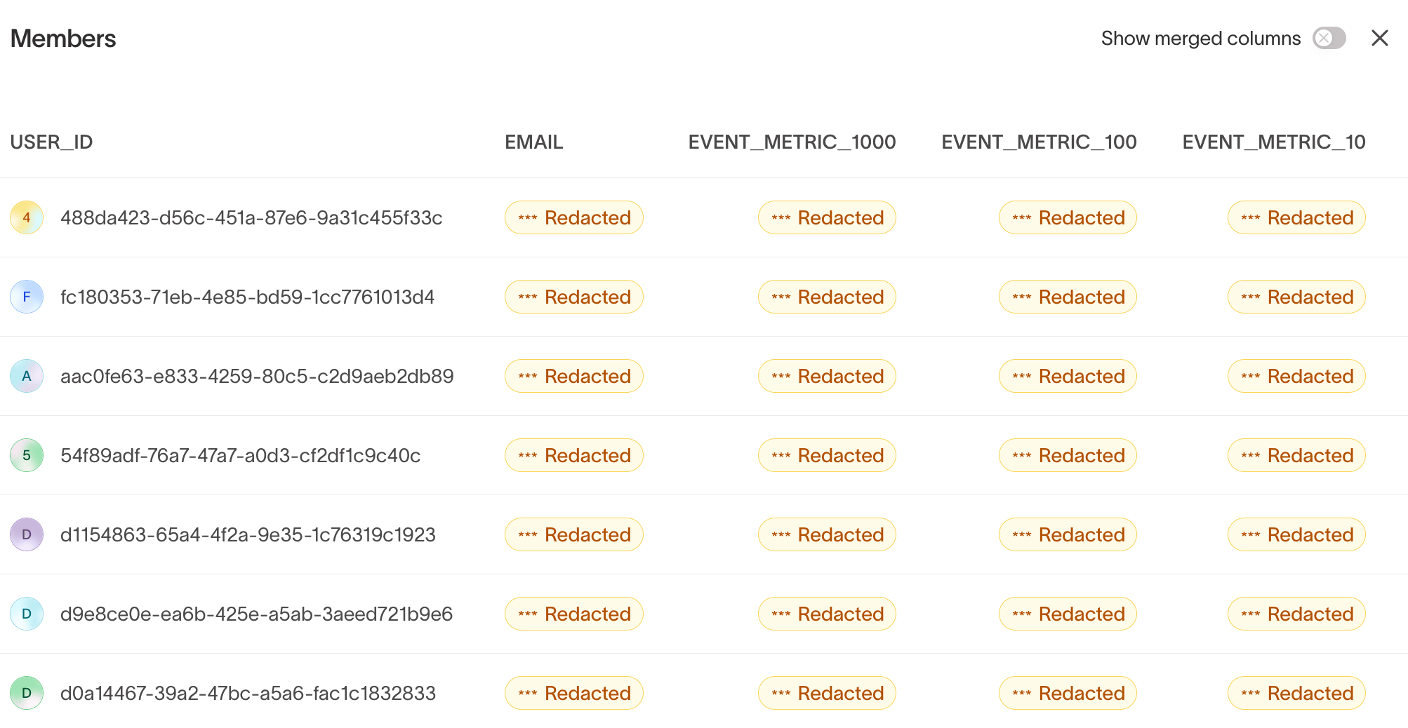Click the avatar for user d1154863
The image size is (1408, 728).
27,534
